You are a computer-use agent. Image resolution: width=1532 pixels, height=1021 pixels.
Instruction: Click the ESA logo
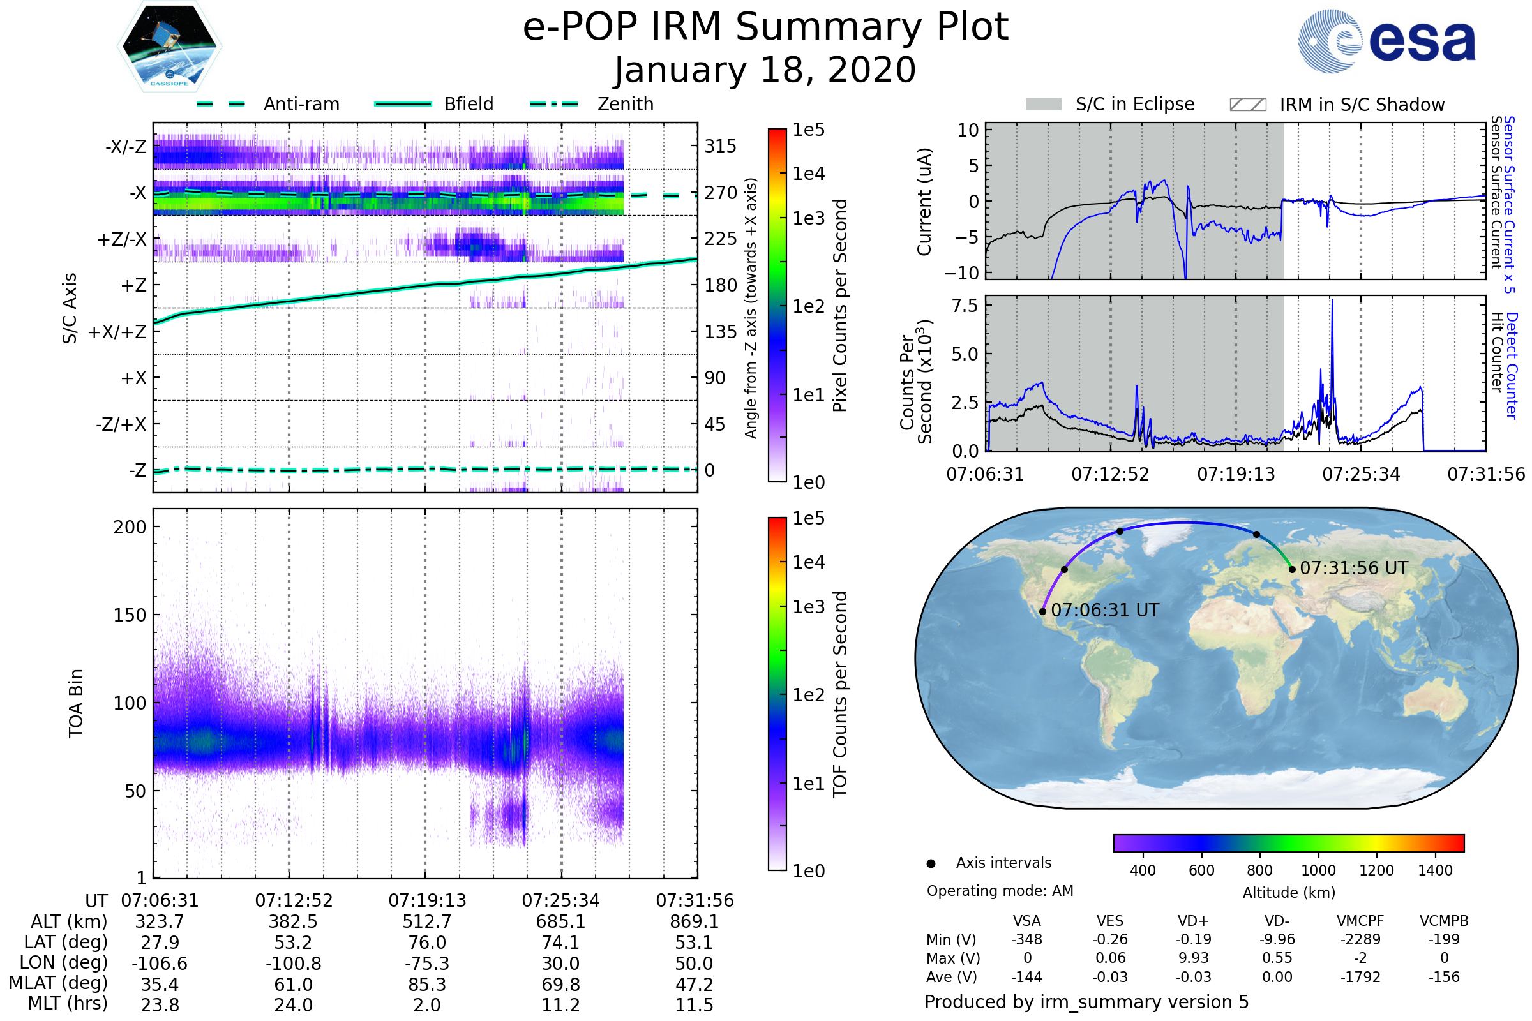point(1386,40)
